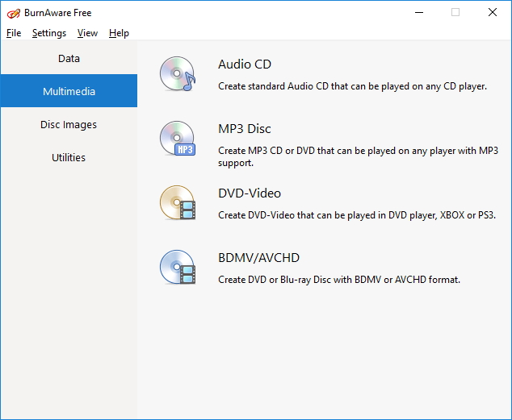The width and height of the screenshot is (512, 420).
Task: Open the Settings menu
Action: point(49,33)
